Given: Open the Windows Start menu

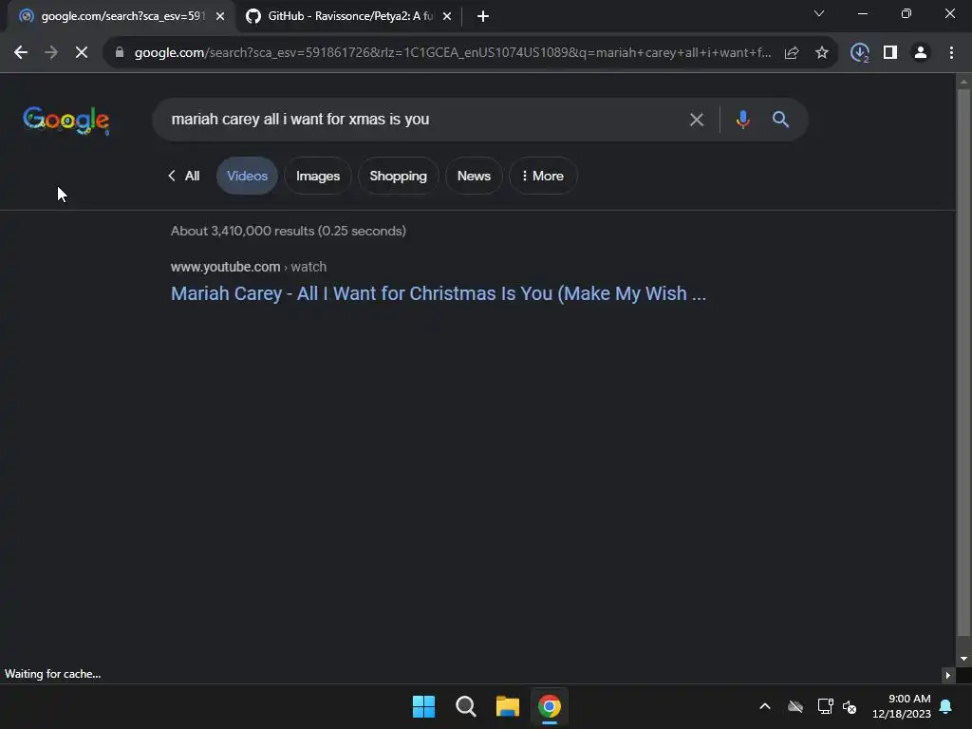Looking at the screenshot, I should [x=424, y=706].
